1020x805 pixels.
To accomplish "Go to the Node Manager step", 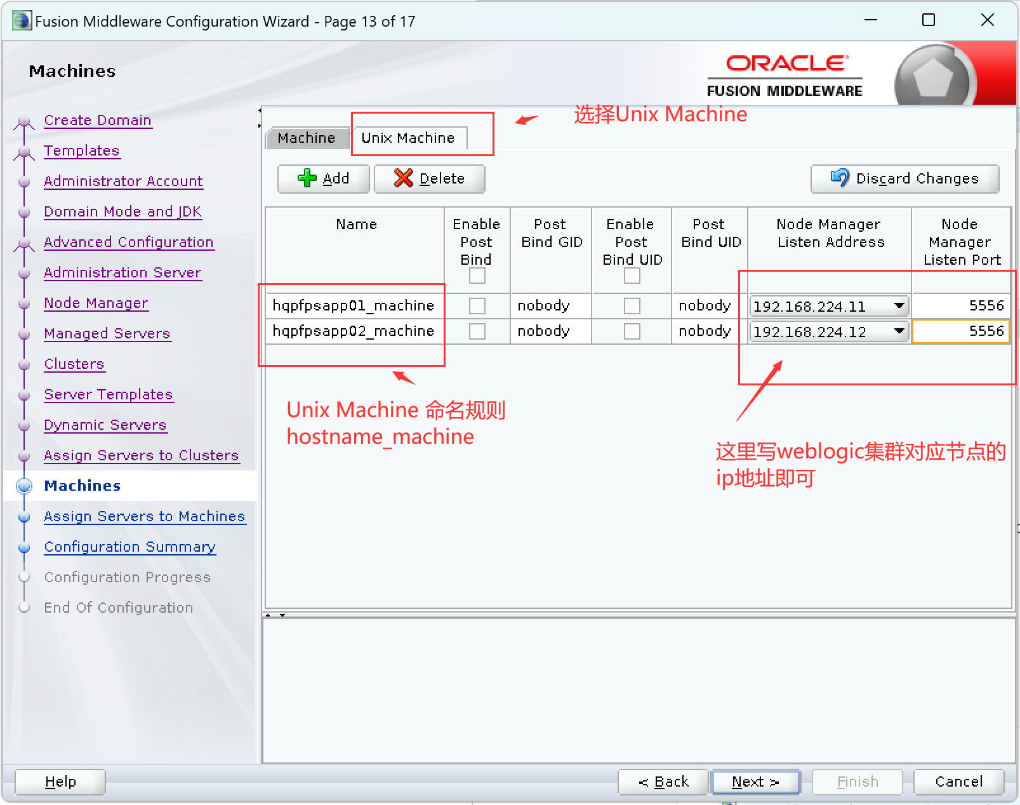I will click(96, 303).
